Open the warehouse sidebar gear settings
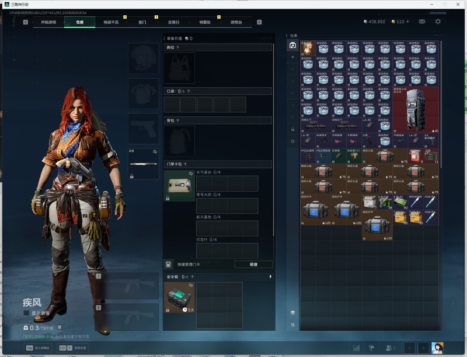This screenshot has width=467, height=357. (x=293, y=141)
